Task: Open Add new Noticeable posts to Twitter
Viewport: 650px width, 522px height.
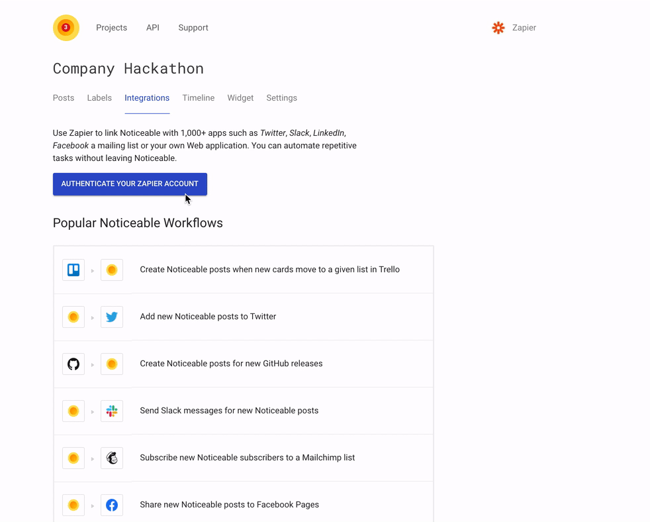Action: [244, 317]
